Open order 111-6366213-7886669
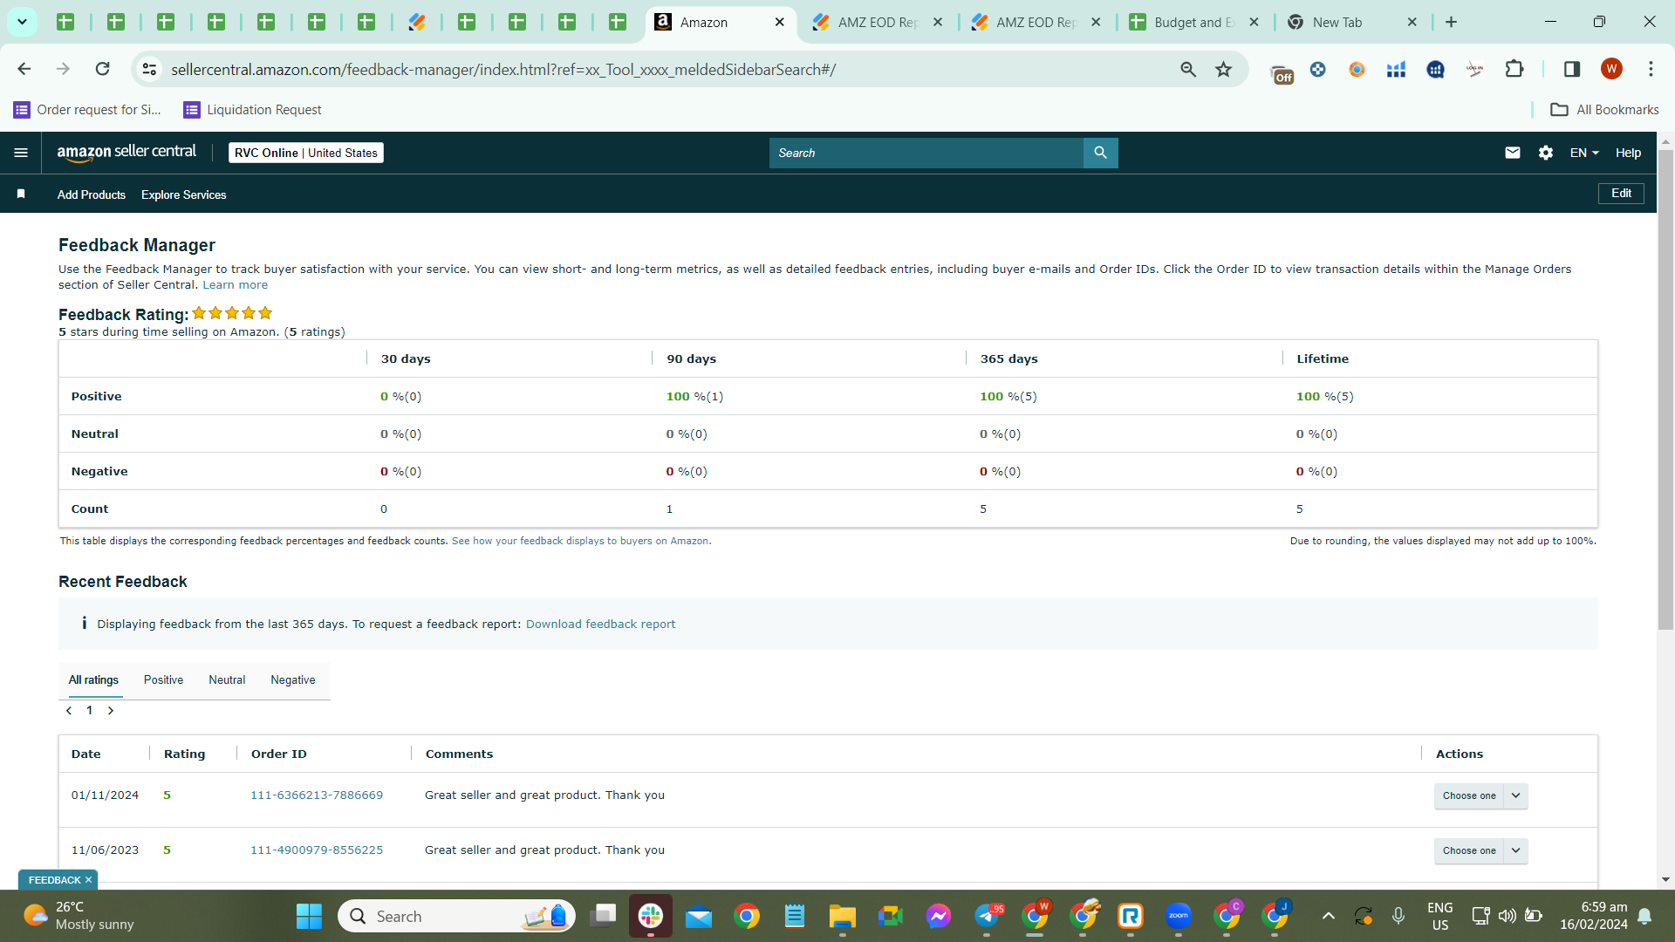1675x942 pixels. point(317,795)
